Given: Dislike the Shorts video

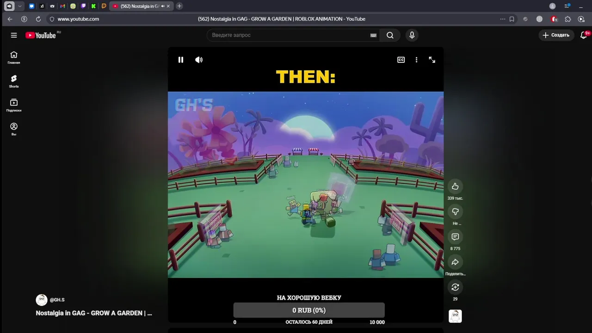Looking at the screenshot, I should coord(455,211).
